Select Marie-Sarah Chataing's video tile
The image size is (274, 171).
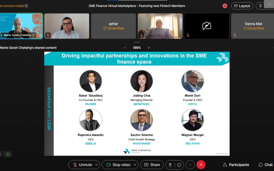click(21, 26)
